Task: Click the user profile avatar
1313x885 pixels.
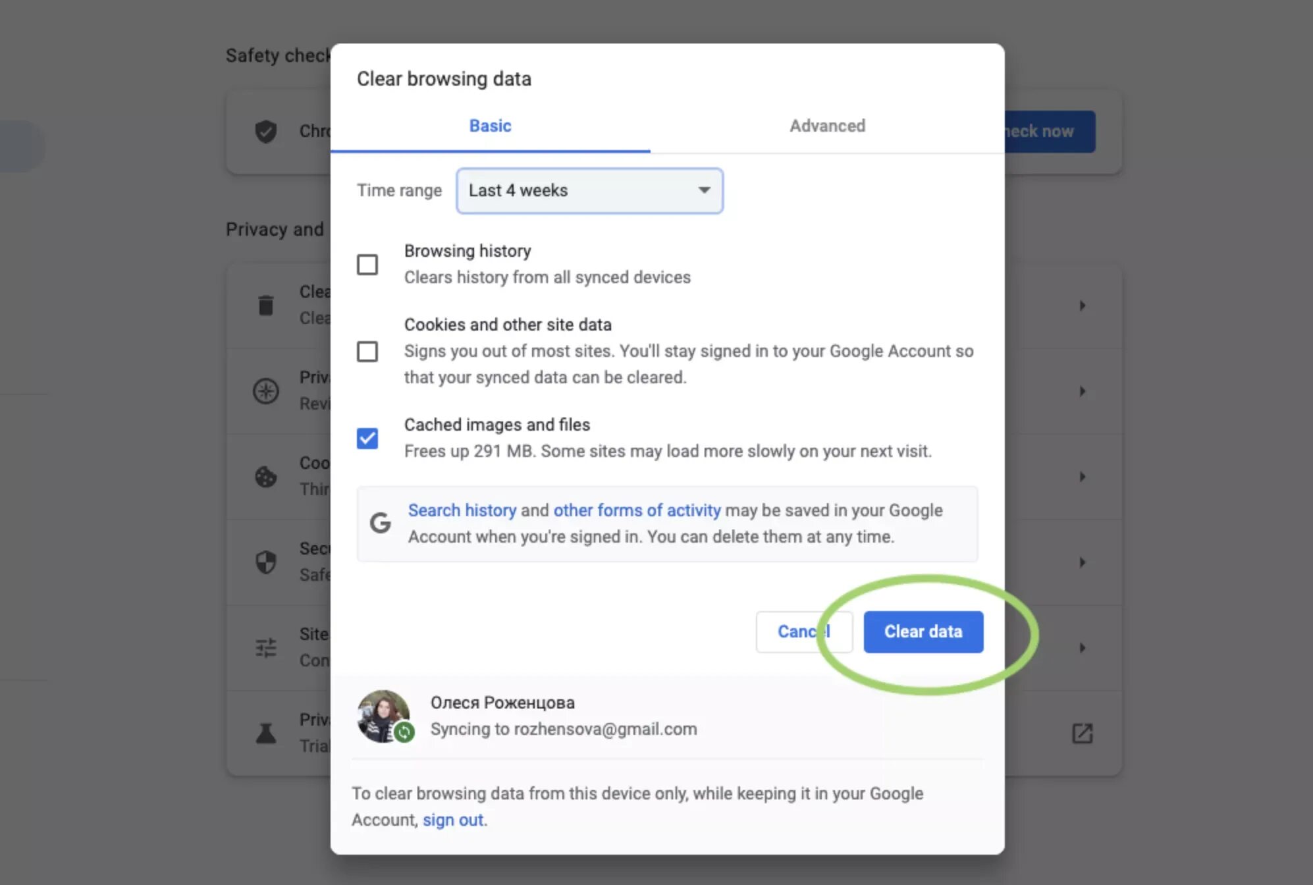Action: pos(384,716)
